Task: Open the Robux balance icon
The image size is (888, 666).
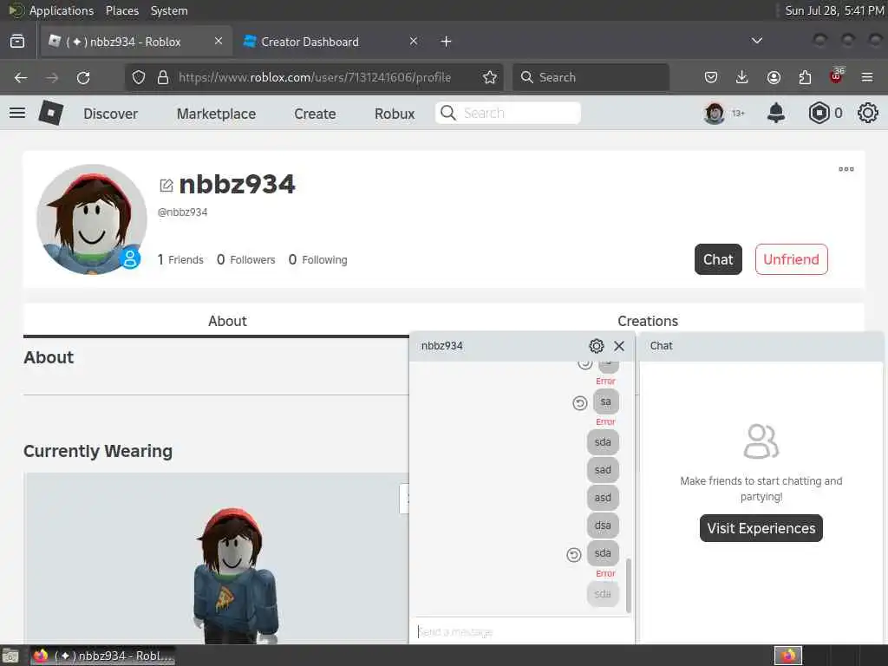Action: tap(819, 114)
